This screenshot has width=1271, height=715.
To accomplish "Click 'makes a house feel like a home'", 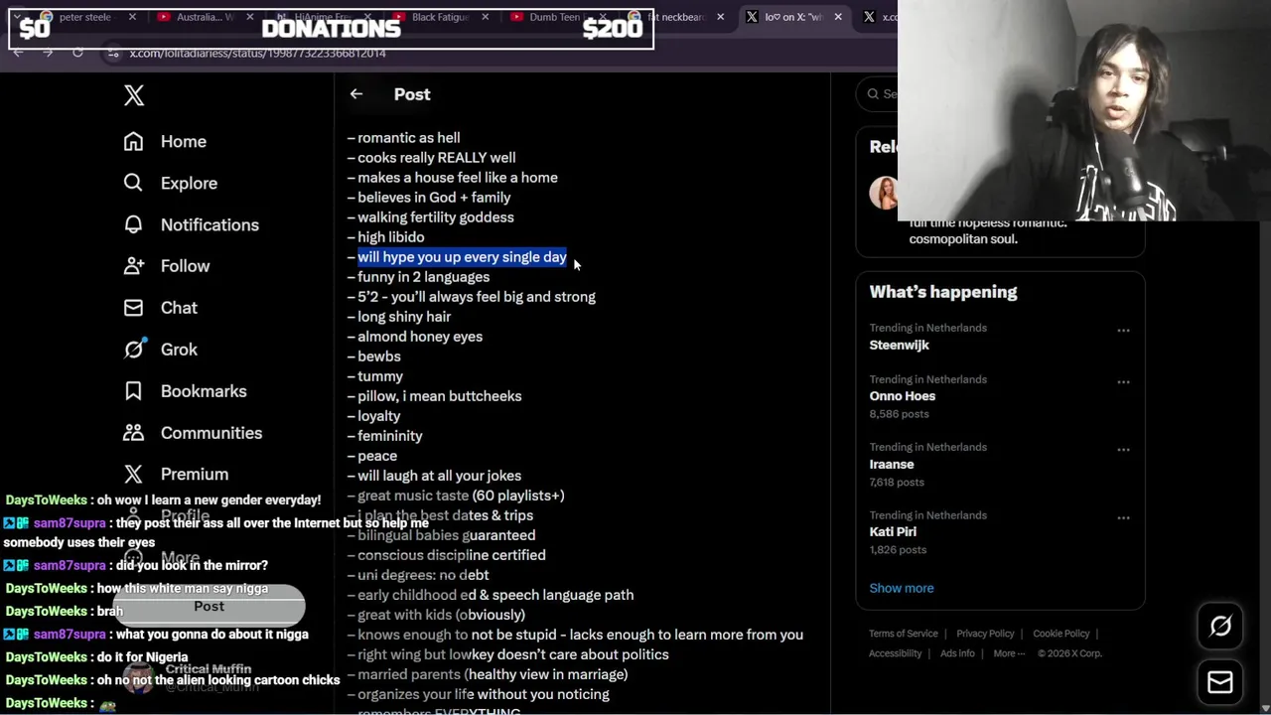I will pos(458,178).
